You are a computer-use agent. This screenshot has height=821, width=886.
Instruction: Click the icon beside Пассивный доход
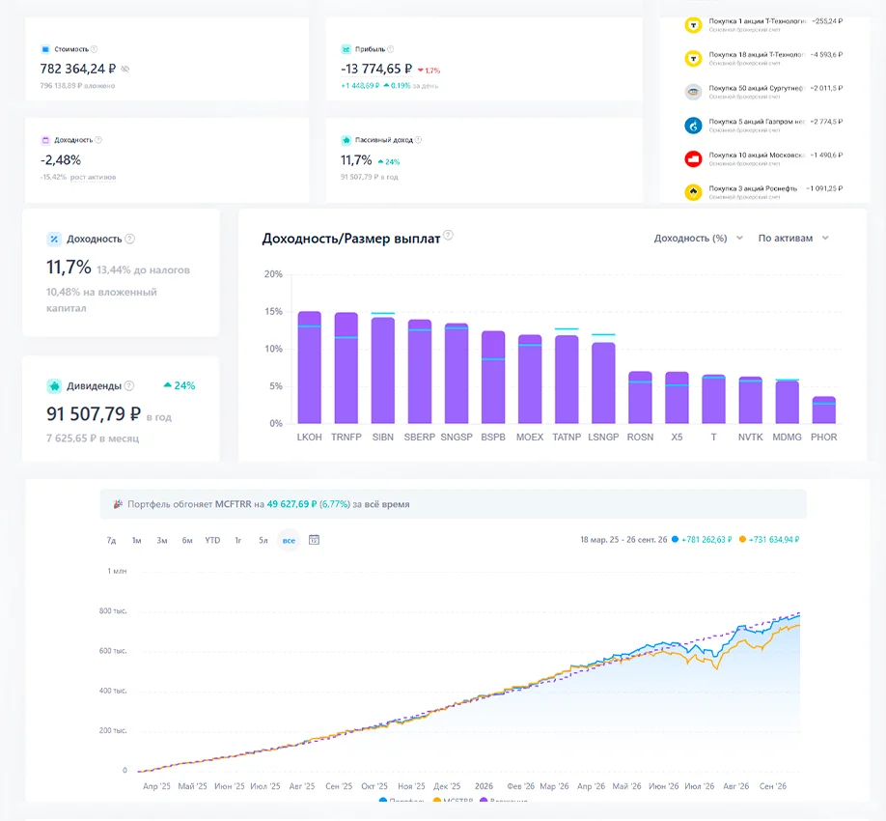click(346, 140)
